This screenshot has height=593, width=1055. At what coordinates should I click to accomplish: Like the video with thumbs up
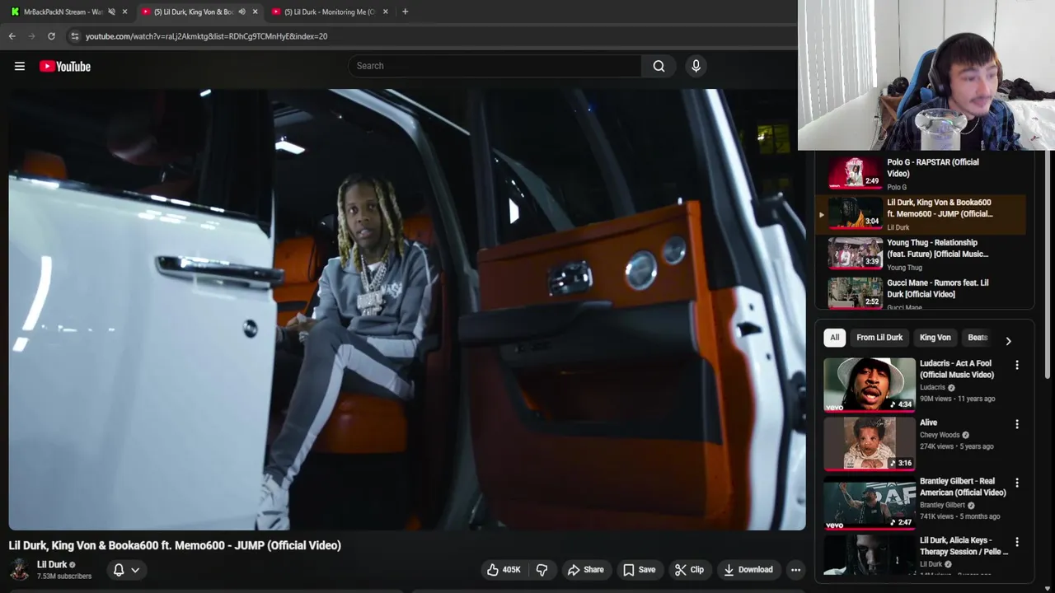pyautogui.click(x=503, y=570)
